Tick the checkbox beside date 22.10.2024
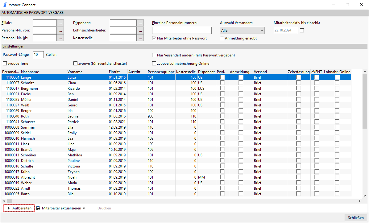The width and height of the screenshot is (369, 223). click(x=302, y=30)
